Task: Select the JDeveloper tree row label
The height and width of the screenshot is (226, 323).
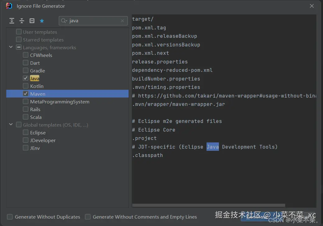Action: coord(43,141)
